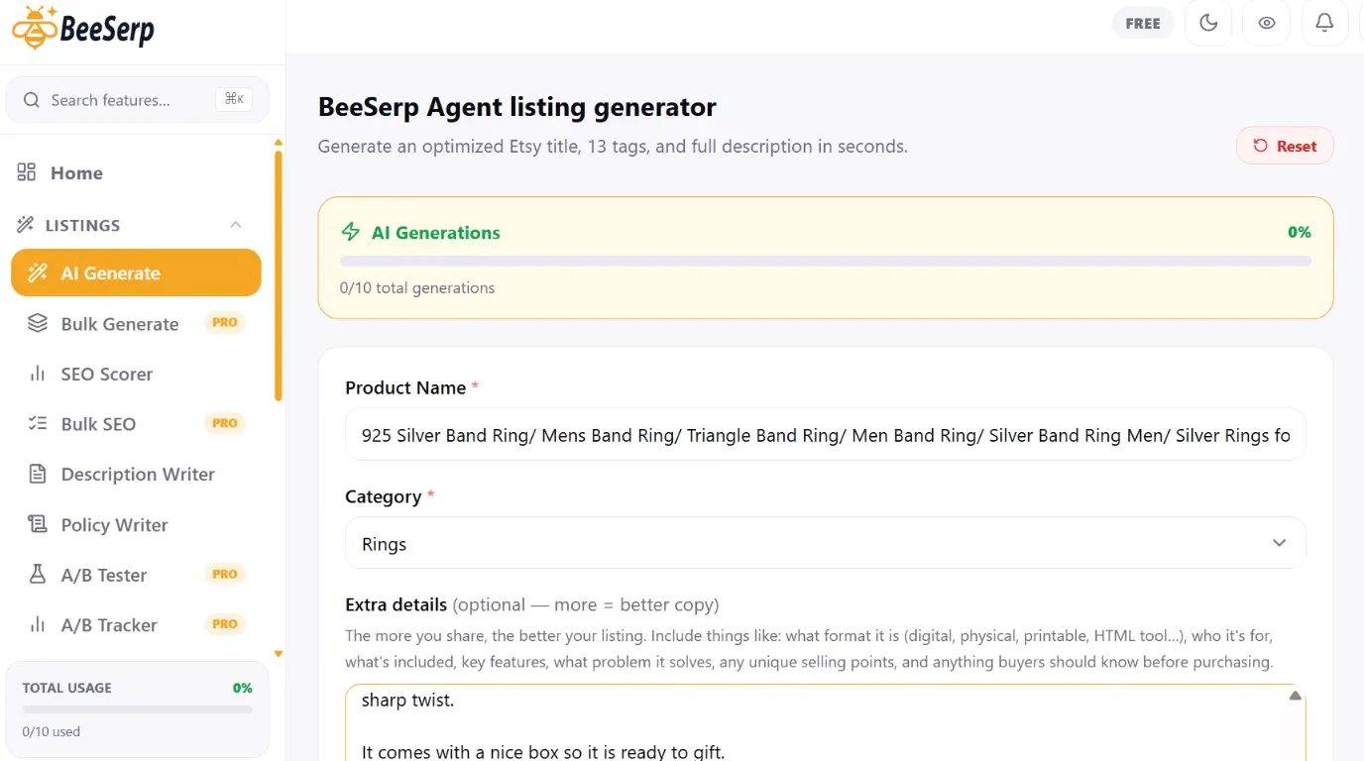Focus the Search features field
The image size is (1364, 761).
click(x=138, y=100)
